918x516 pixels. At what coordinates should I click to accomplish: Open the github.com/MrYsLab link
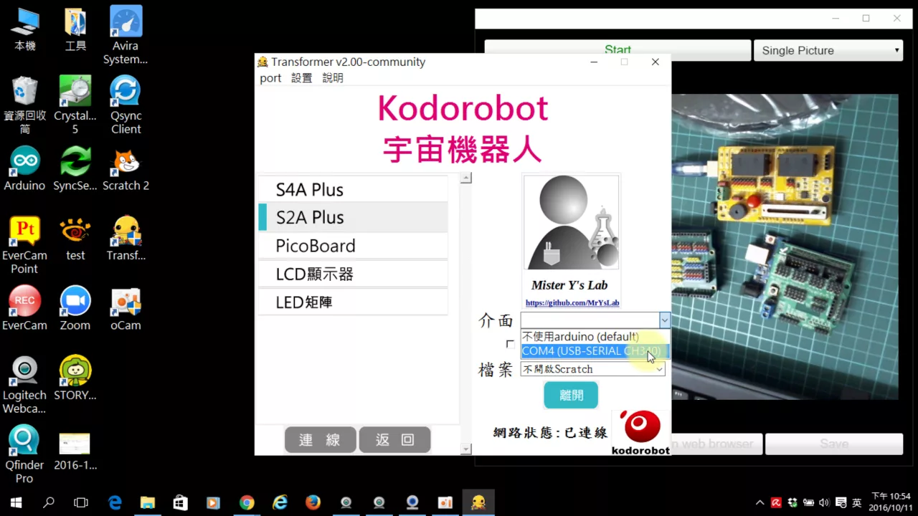point(572,303)
